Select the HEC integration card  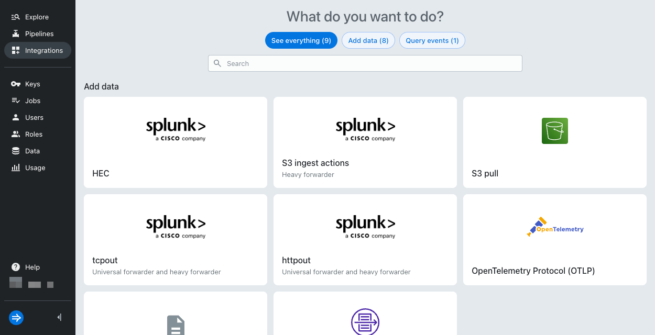coord(176,142)
